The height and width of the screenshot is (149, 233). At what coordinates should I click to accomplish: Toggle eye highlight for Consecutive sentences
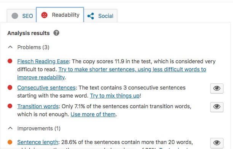(217, 88)
